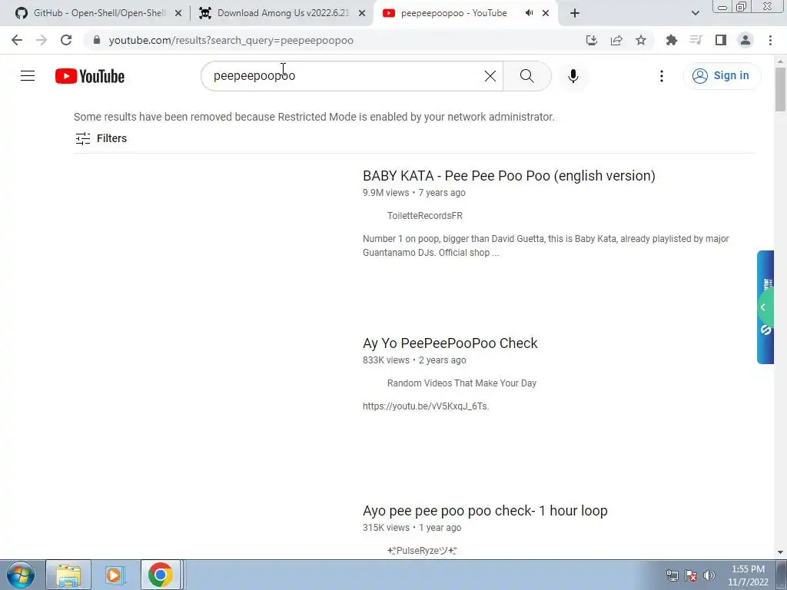Viewport: 787px width, 590px height.
Task: Close the peepeepoopoo YouTube tab
Action: [x=546, y=14]
